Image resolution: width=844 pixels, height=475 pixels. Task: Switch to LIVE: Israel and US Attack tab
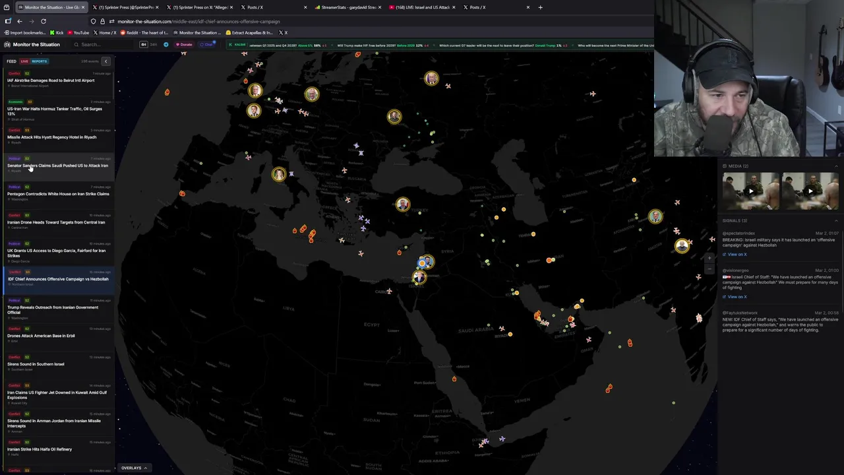coord(421,7)
